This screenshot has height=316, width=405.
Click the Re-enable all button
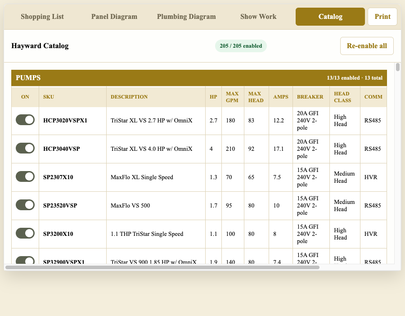pos(367,46)
